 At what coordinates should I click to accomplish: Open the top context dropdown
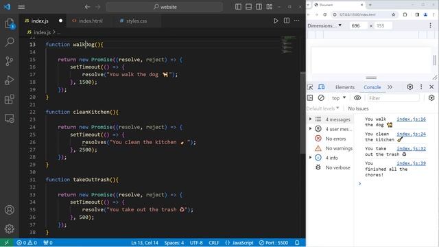(339, 98)
